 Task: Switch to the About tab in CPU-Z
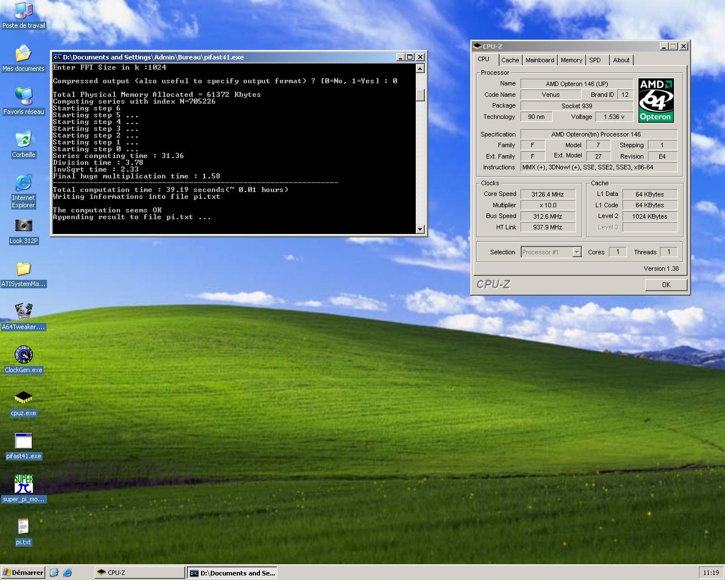[621, 60]
